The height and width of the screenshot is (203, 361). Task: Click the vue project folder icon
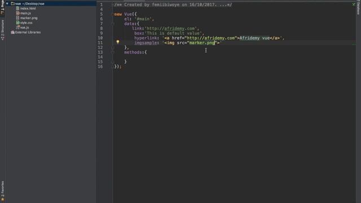pos(12,4)
